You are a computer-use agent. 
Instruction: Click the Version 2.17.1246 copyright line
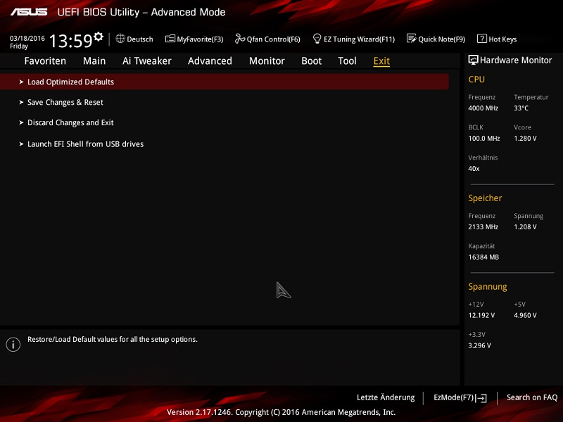tap(281, 412)
